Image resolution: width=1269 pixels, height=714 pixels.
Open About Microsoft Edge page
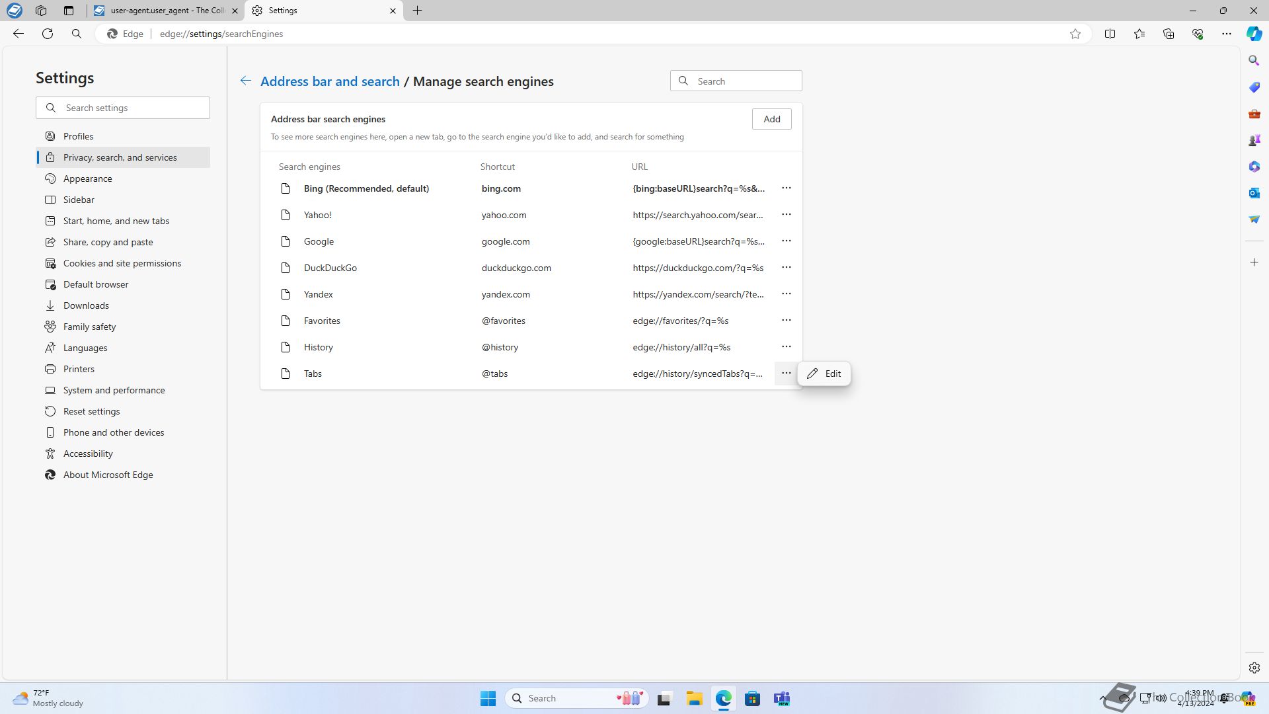[123, 475]
